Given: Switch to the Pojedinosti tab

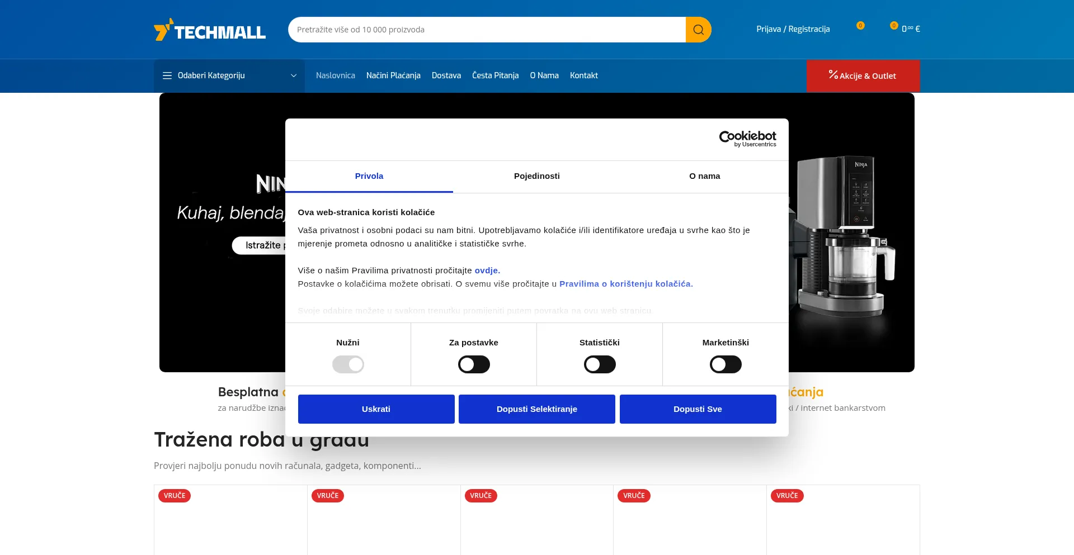Looking at the screenshot, I should [x=536, y=176].
